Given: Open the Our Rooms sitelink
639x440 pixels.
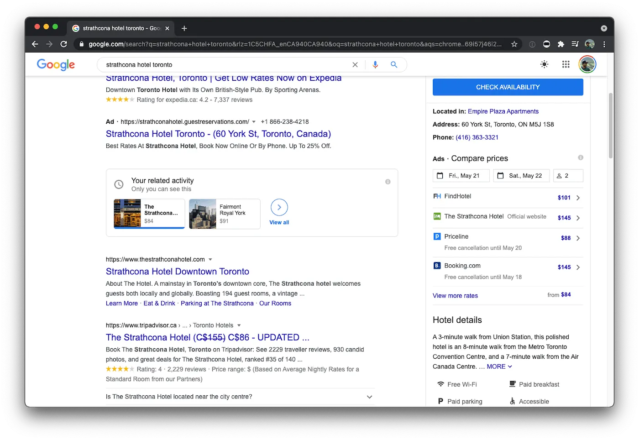Looking at the screenshot, I should point(275,304).
